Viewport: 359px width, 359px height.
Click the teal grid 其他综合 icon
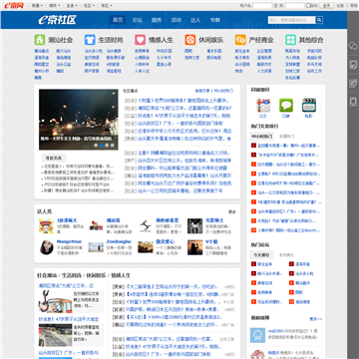[x=290, y=40]
